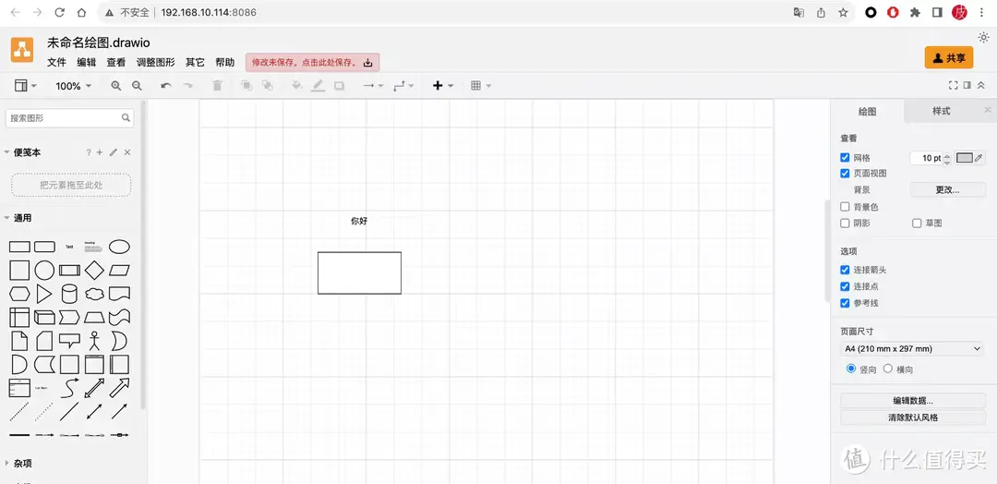Open the waypoint connector style dropdown
The image size is (997, 484).
[403, 86]
